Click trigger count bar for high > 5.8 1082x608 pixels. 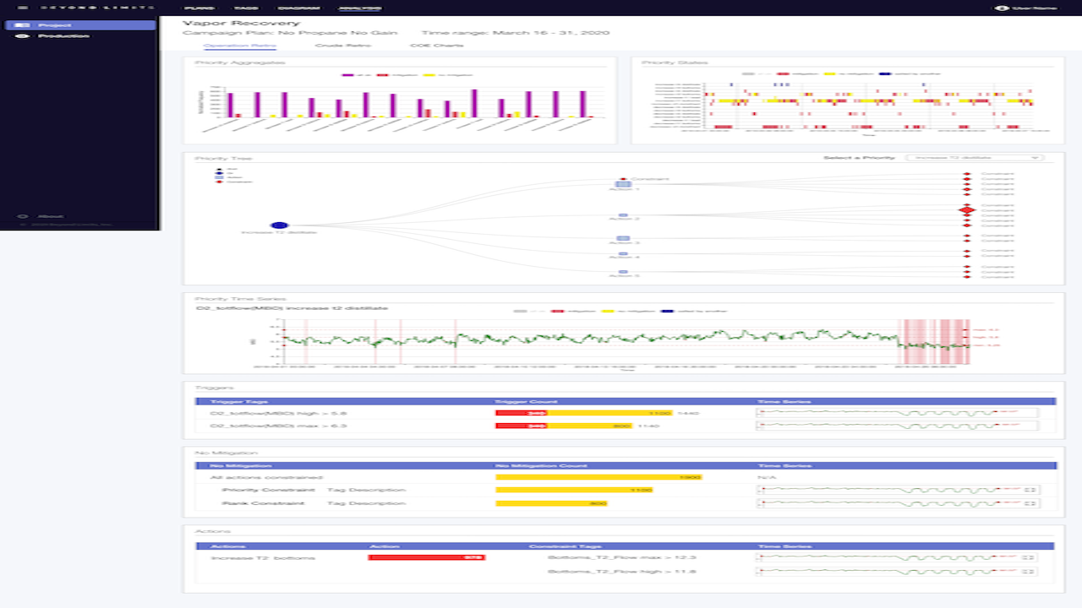[584, 413]
